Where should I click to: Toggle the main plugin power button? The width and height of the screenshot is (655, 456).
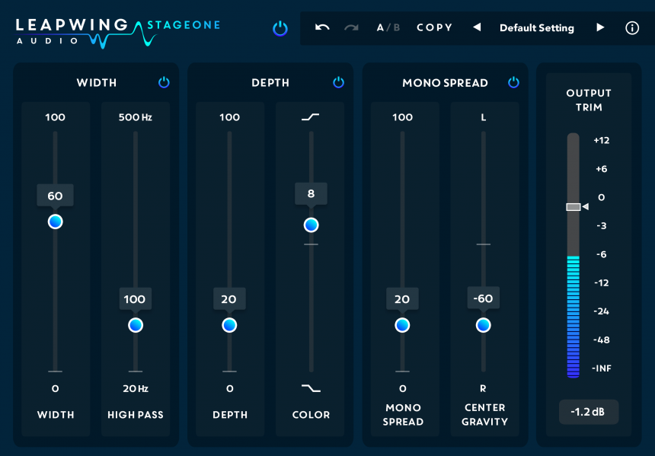coord(280,27)
